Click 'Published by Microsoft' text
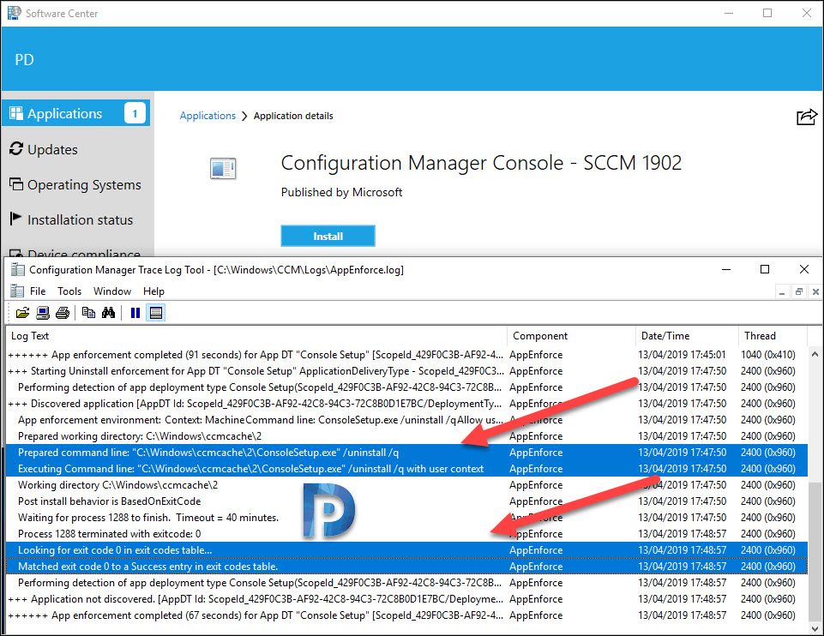Image resolution: width=824 pixels, height=636 pixels. 341,192
